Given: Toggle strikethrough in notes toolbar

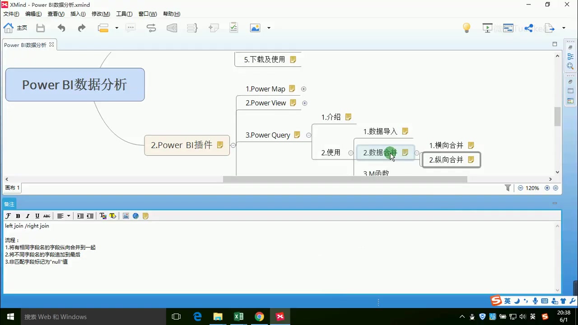Looking at the screenshot, I should point(47,216).
